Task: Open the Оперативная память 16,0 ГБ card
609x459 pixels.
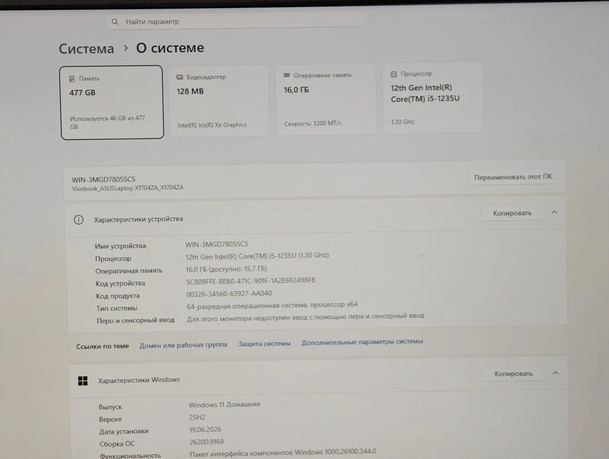Action: (325, 99)
